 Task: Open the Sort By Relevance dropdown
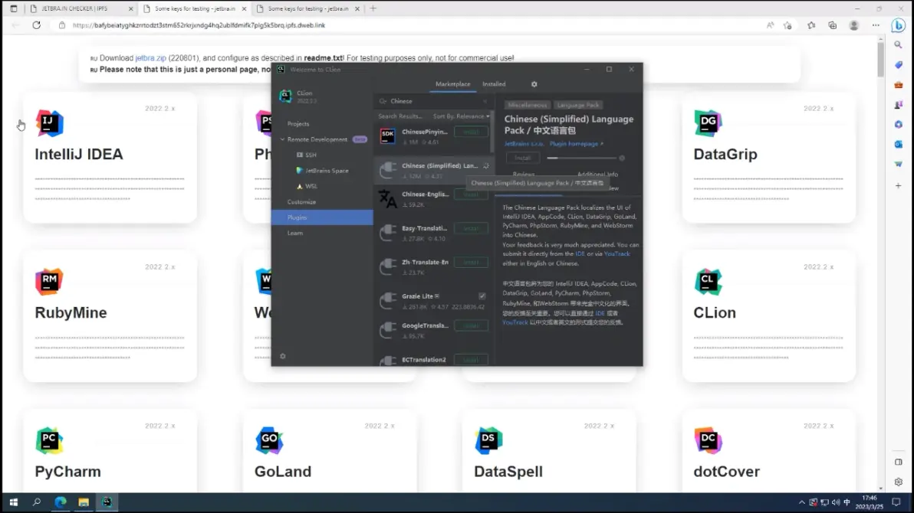[461, 116]
